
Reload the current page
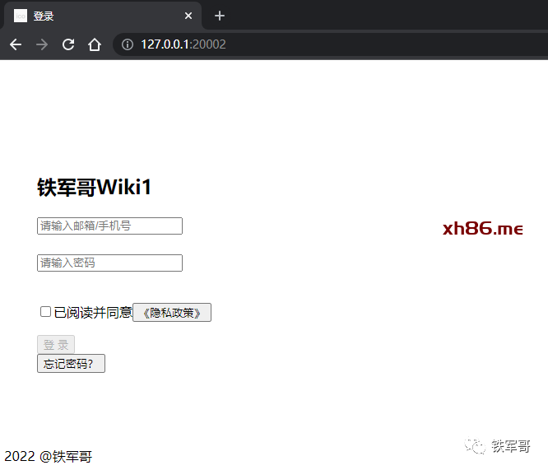tap(68, 44)
